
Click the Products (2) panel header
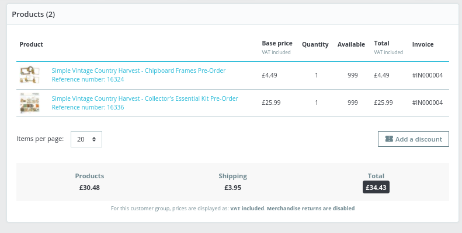click(x=33, y=14)
